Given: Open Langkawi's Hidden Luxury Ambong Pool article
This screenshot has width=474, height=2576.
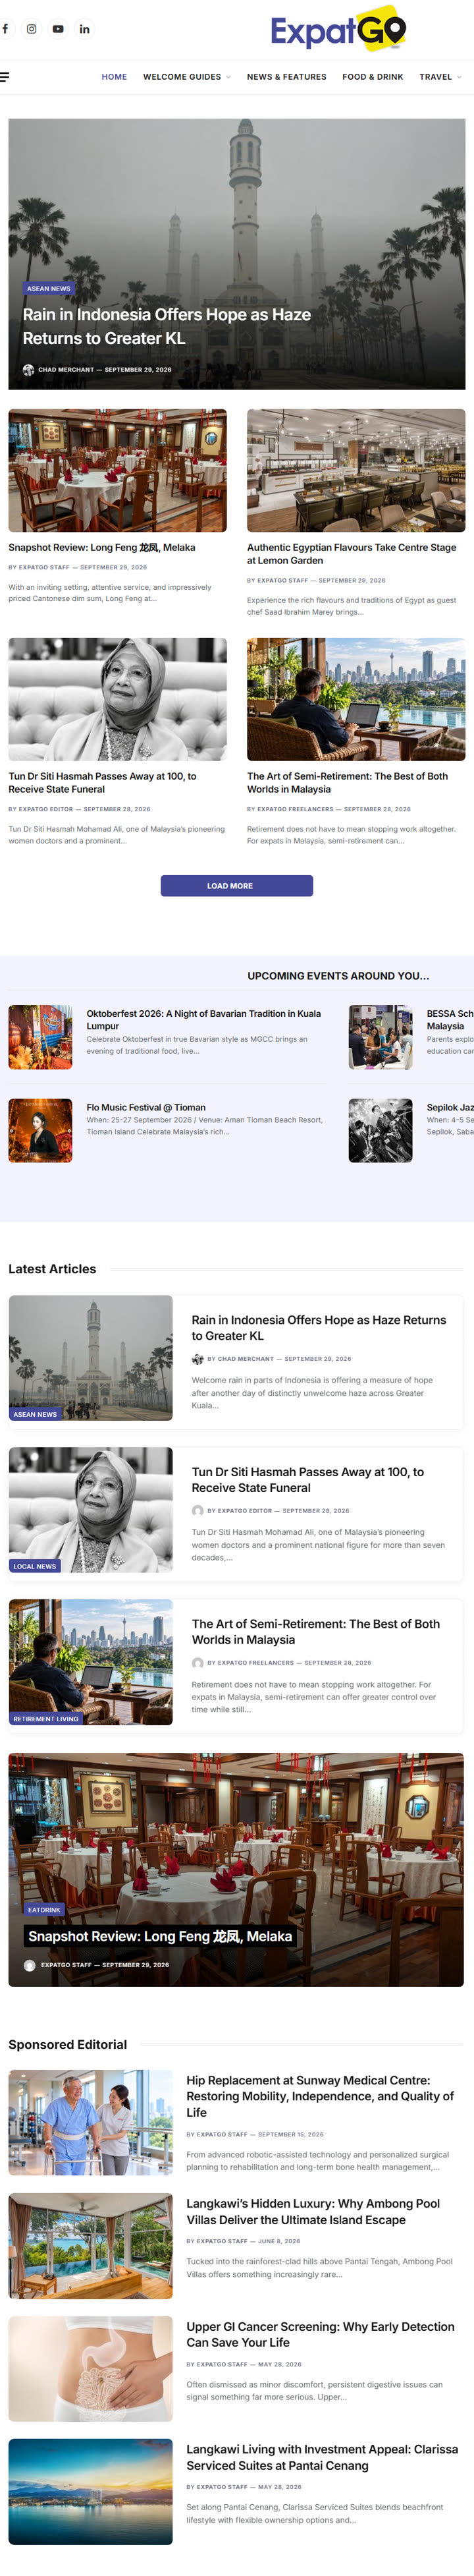Looking at the screenshot, I should point(313,2211).
